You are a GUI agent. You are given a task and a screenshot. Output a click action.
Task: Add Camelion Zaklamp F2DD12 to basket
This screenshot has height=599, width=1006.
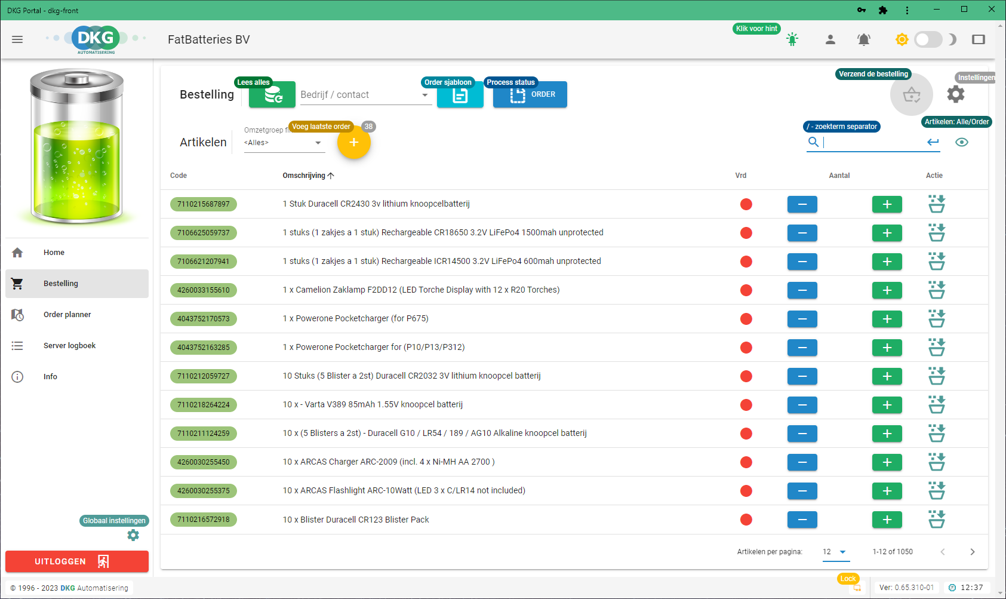coord(937,290)
